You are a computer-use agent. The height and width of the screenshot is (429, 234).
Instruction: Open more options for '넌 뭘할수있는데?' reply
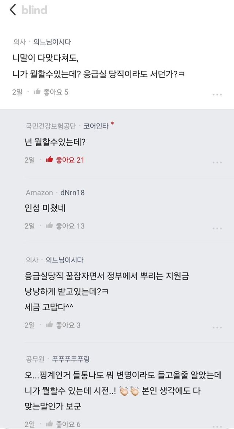point(217,162)
